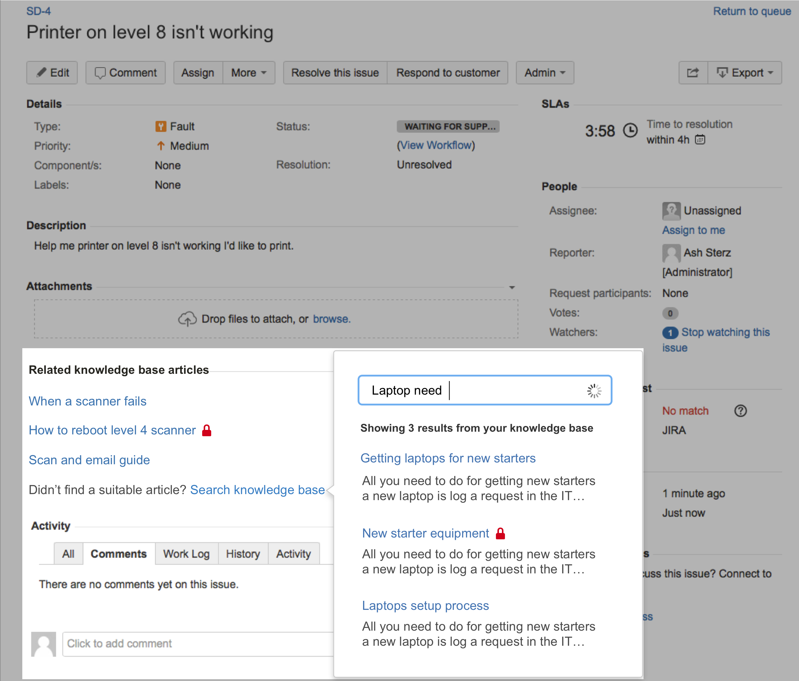Click the time to resolution calendar icon
799x681 pixels.
702,140
